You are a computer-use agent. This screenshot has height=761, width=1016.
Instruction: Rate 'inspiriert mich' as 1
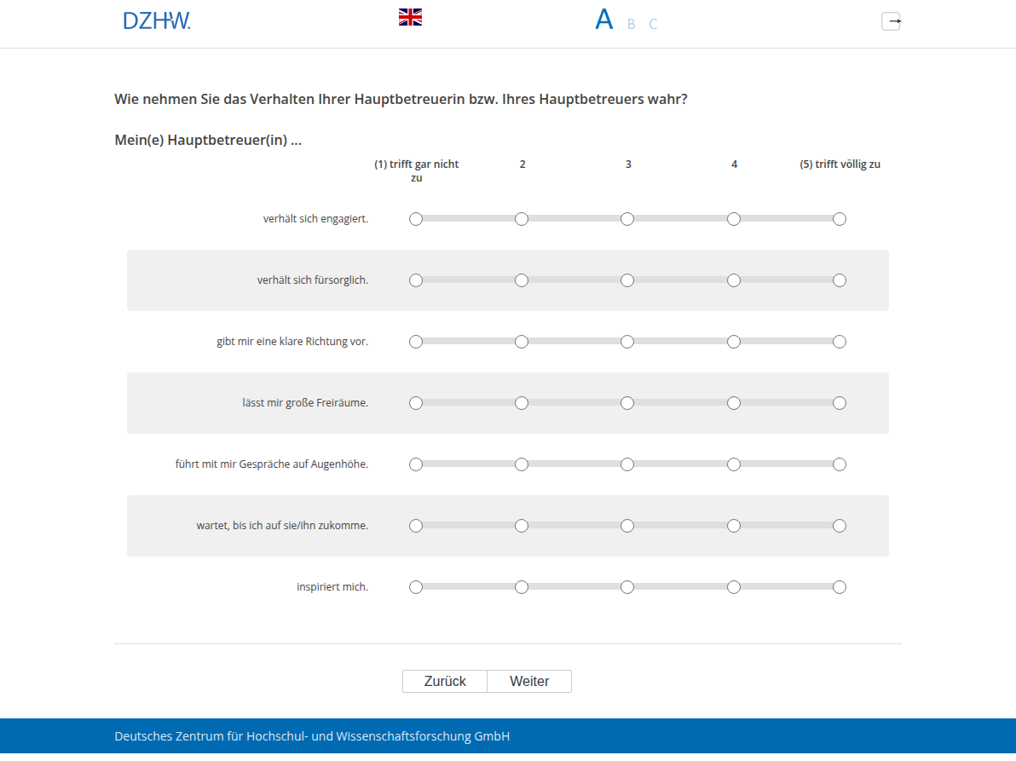click(416, 587)
